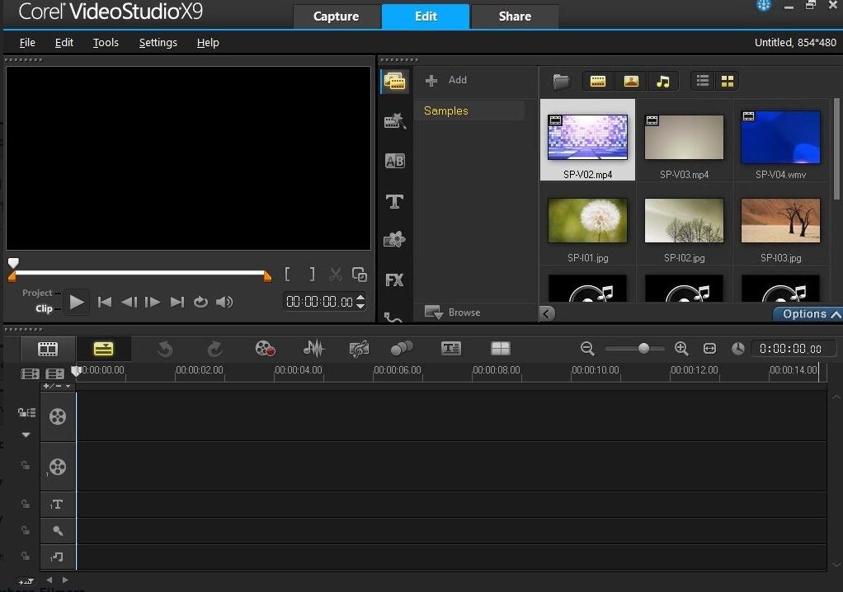The height and width of the screenshot is (592, 843).
Task: Toggle photo files display in library
Action: [x=631, y=81]
